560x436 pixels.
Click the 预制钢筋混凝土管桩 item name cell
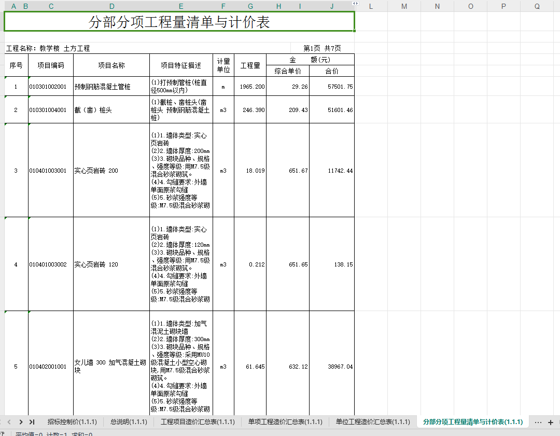point(111,87)
